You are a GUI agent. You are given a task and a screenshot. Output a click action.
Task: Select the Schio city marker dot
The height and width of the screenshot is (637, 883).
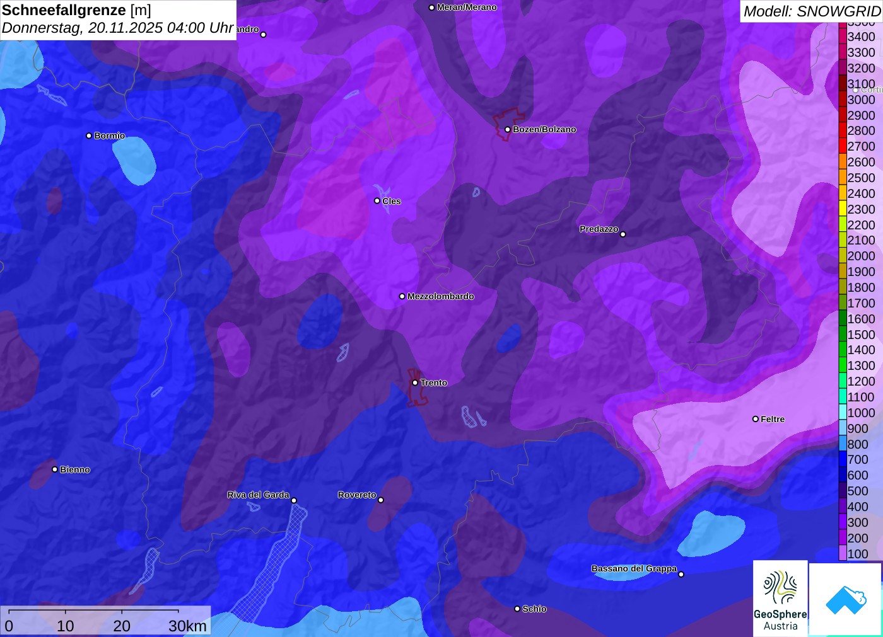(x=517, y=609)
